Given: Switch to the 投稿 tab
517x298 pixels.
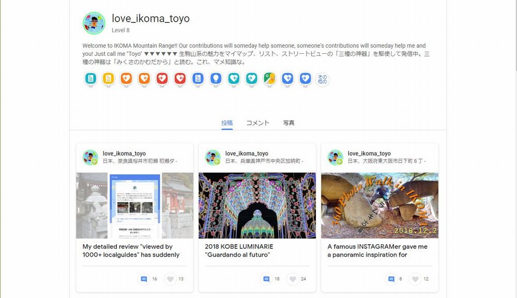Looking at the screenshot, I should (227, 123).
